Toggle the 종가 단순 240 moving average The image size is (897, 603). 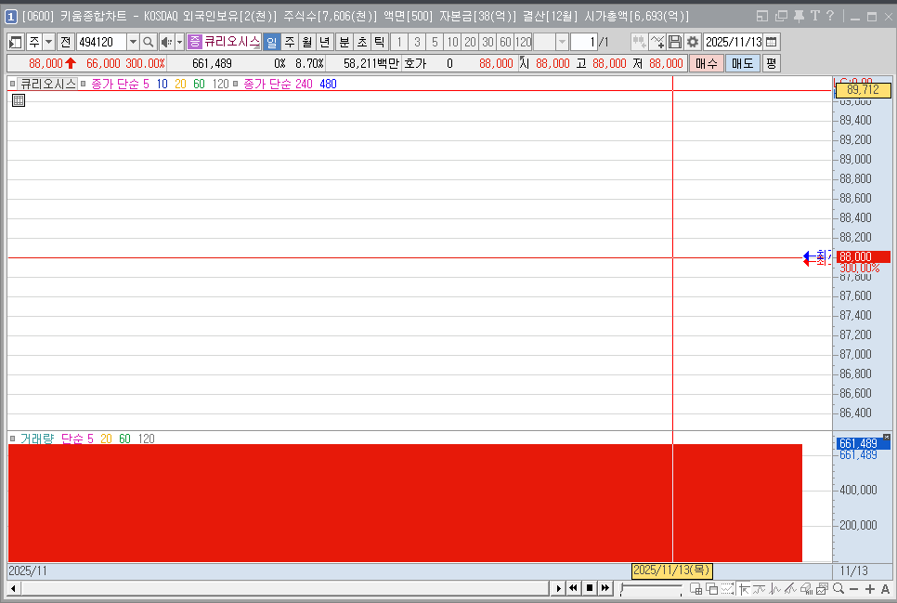(278, 85)
